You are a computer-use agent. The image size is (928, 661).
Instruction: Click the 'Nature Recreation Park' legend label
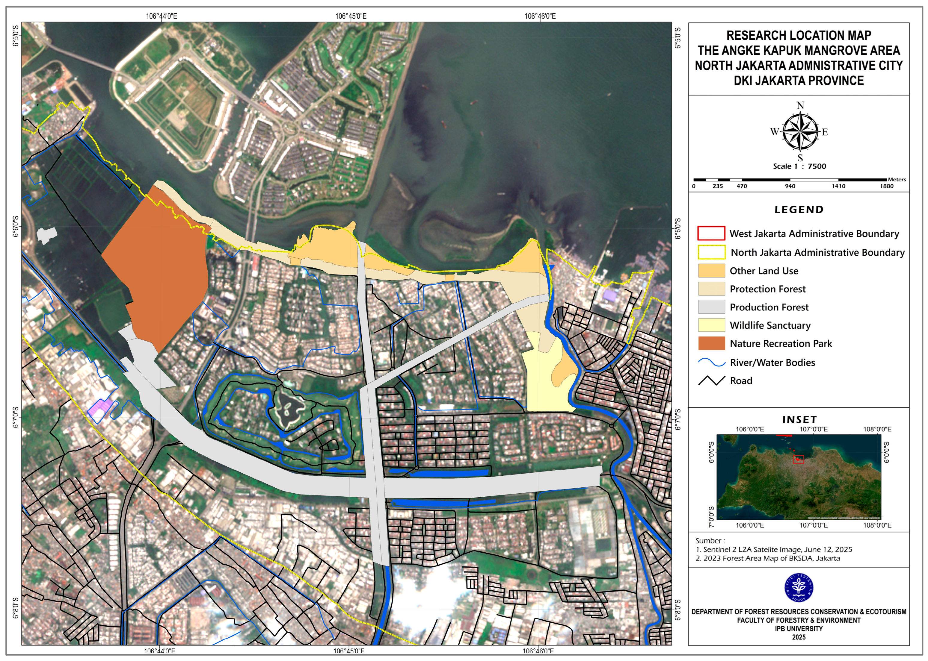[781, 344]
